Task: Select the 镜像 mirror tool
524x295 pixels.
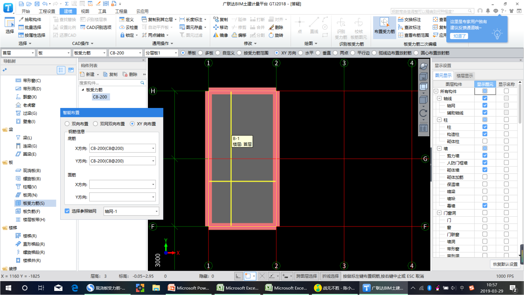Action: [x=221, y=35]
